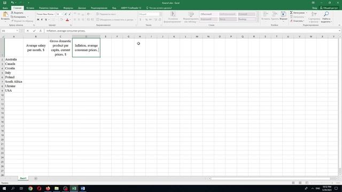Add a new sheet with the plus icon
The width and height of the screenshot is (342, 192).
(36, 179)
